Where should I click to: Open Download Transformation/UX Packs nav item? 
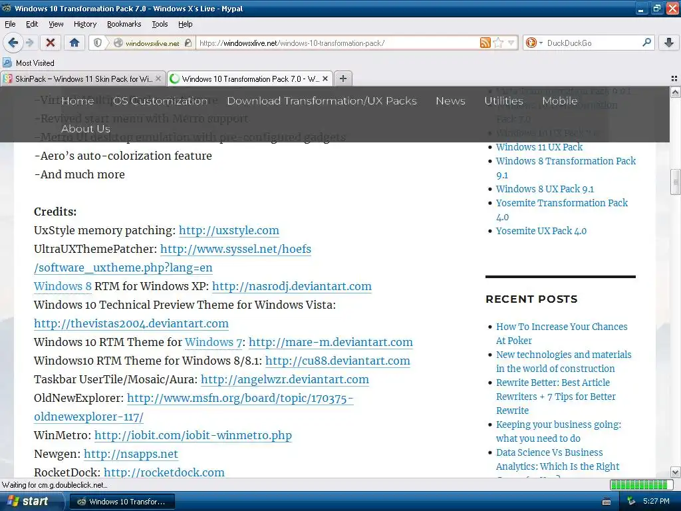point(322,101)
